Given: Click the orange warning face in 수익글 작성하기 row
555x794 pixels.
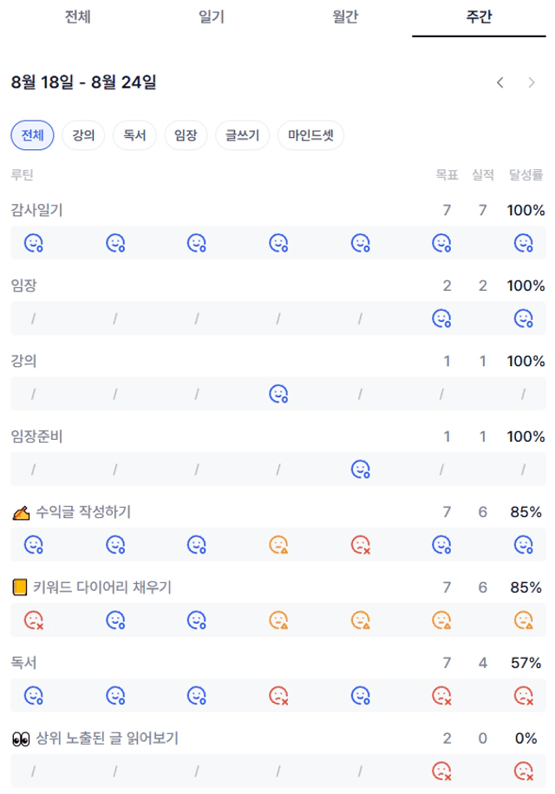Looking at the screenshot, I should point(278,545).
